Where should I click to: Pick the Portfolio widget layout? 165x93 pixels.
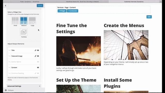click(24, 32)
